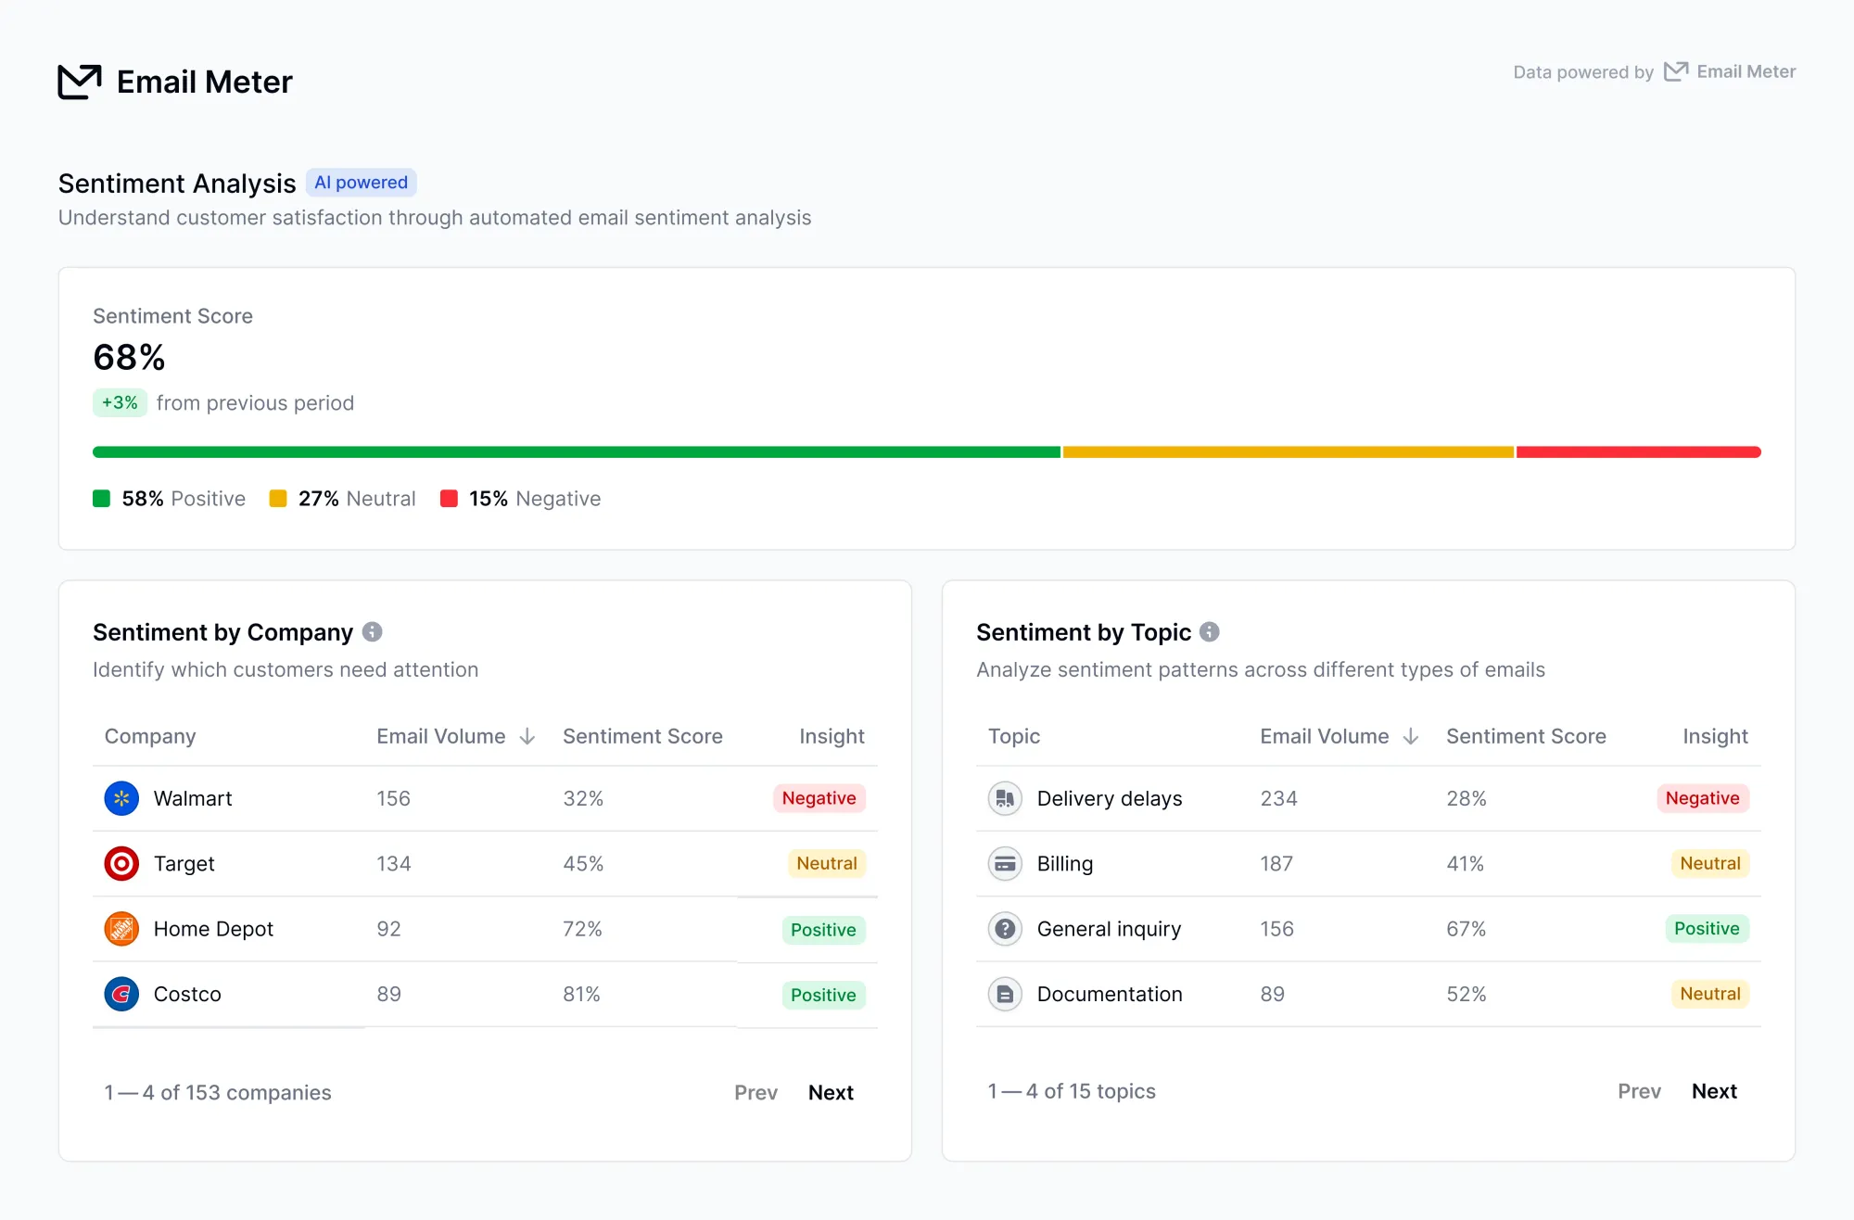
Task: Select the Target bullseye logo
Action: click(x=121, y=864)
